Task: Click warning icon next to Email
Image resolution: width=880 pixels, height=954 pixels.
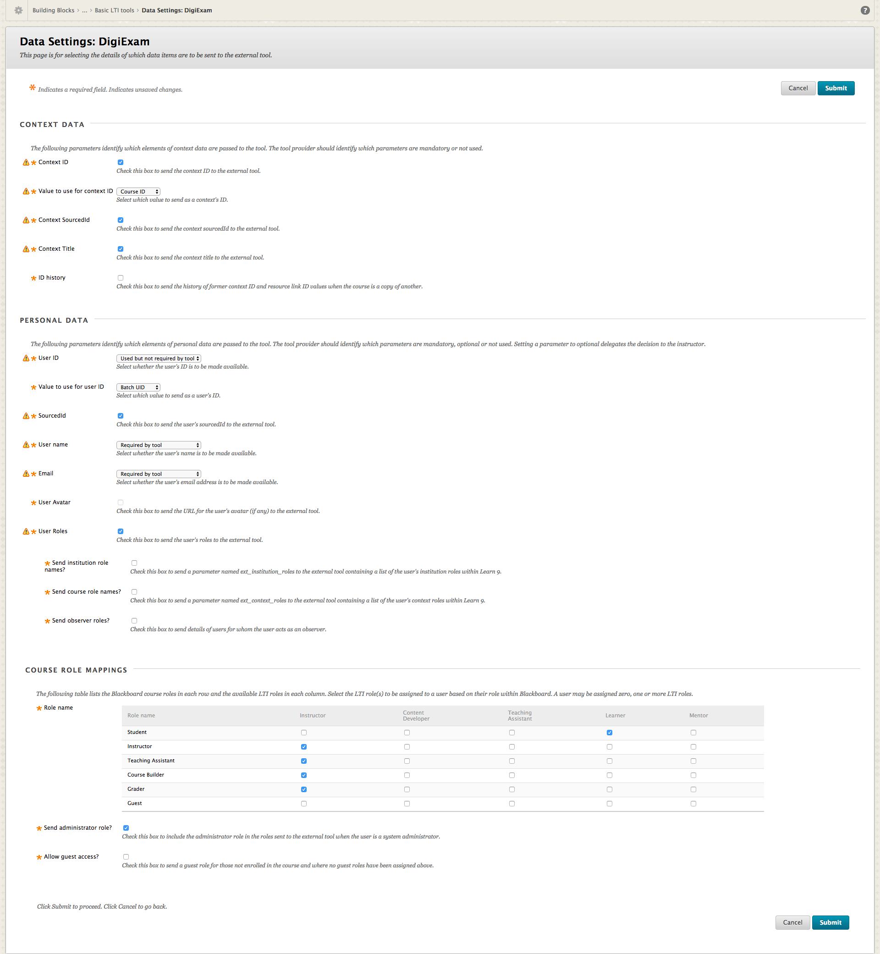Action: coord(26,474)
